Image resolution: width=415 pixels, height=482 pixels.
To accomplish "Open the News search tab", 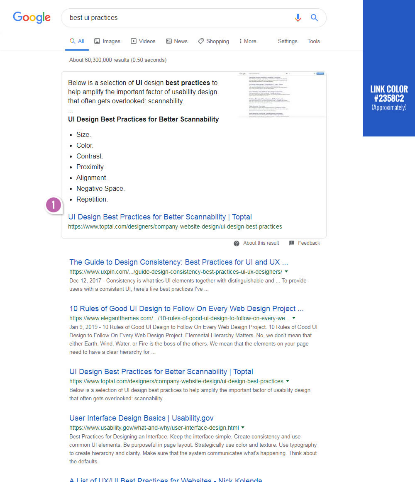I will (x=177, y=41).
